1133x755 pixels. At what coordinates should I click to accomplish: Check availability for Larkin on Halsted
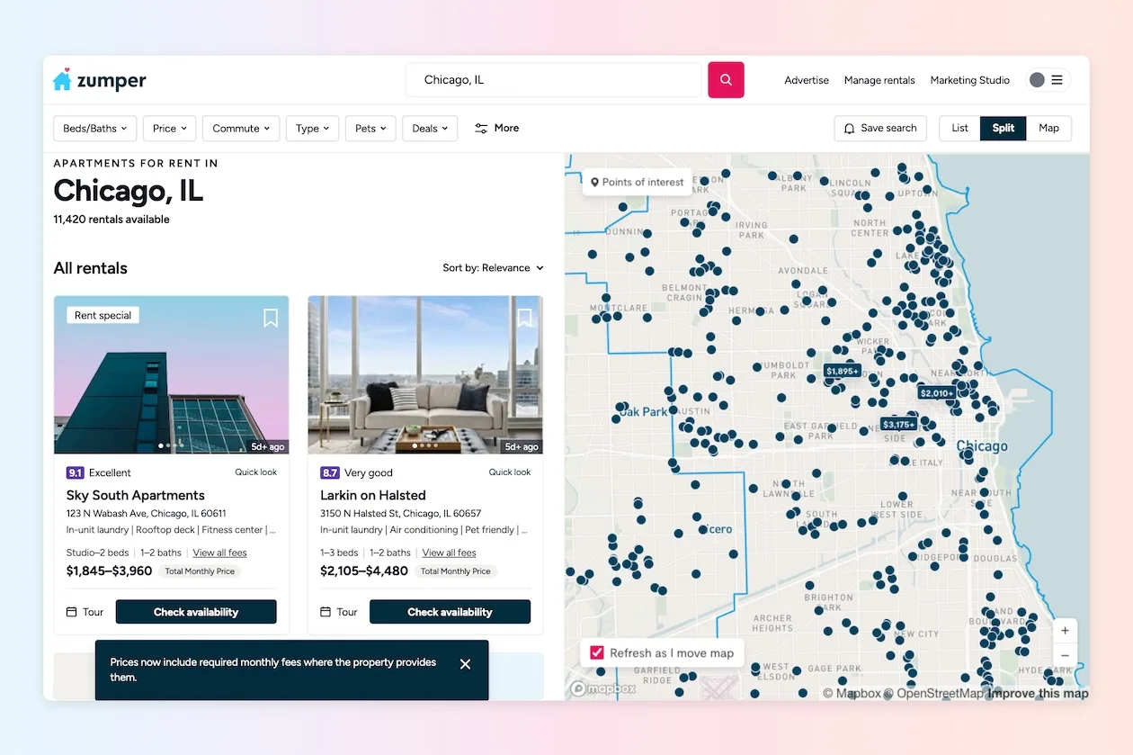point(450,612)
